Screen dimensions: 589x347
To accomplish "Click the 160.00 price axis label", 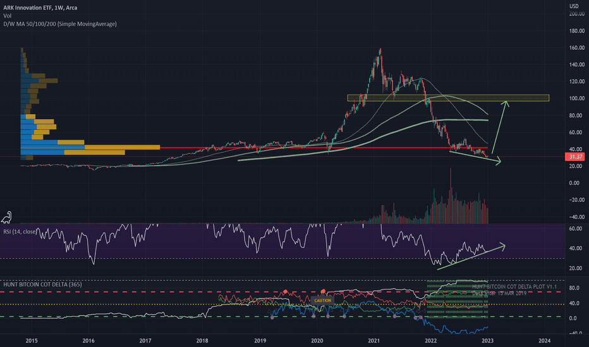I will pyautogui.click(x=576, y=48).
